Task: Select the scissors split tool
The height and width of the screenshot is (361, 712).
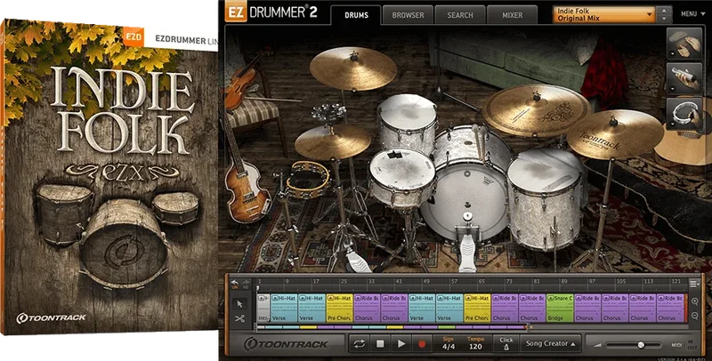Action: [240, 319]
